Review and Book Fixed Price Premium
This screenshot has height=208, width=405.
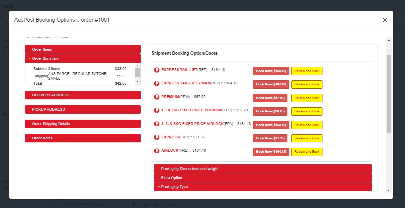pyautogui.click(x=307, y=111)
